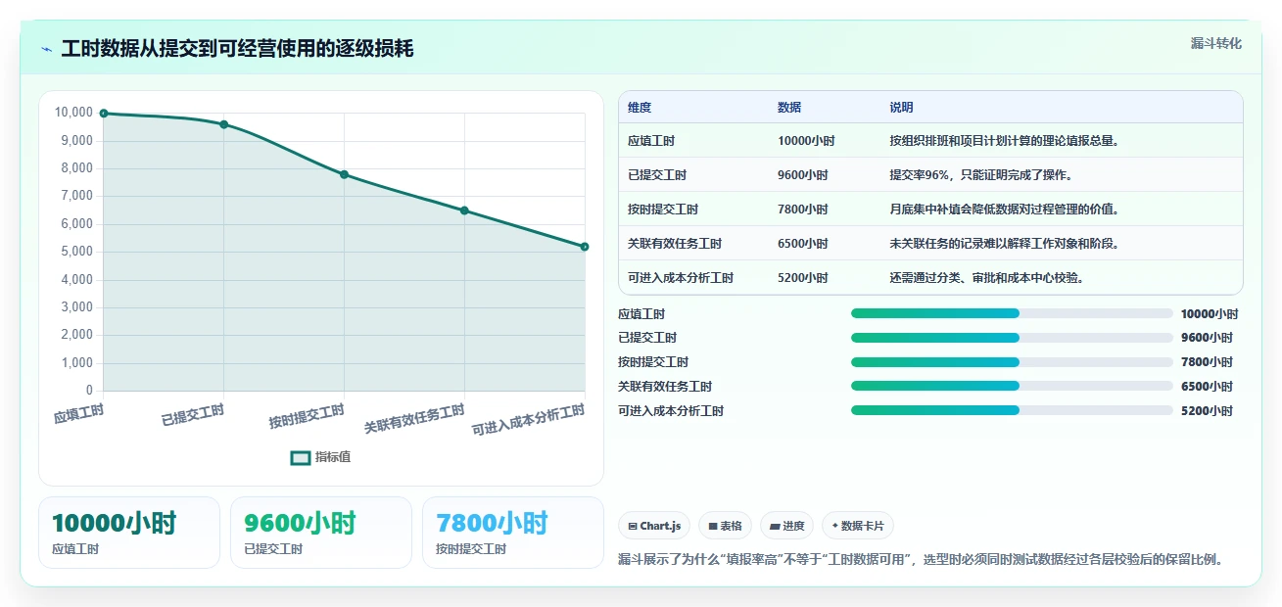This screenshot has height=607, width=1282.
Task: Select the 应填工时 chart data point
Action: (x=104, y=114)
